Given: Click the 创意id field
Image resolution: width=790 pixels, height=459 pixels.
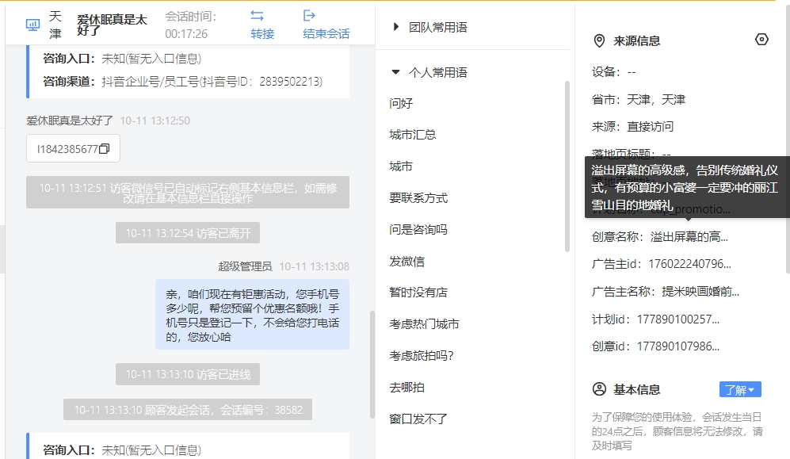Looking at the screenshot, I should point(655,346).
